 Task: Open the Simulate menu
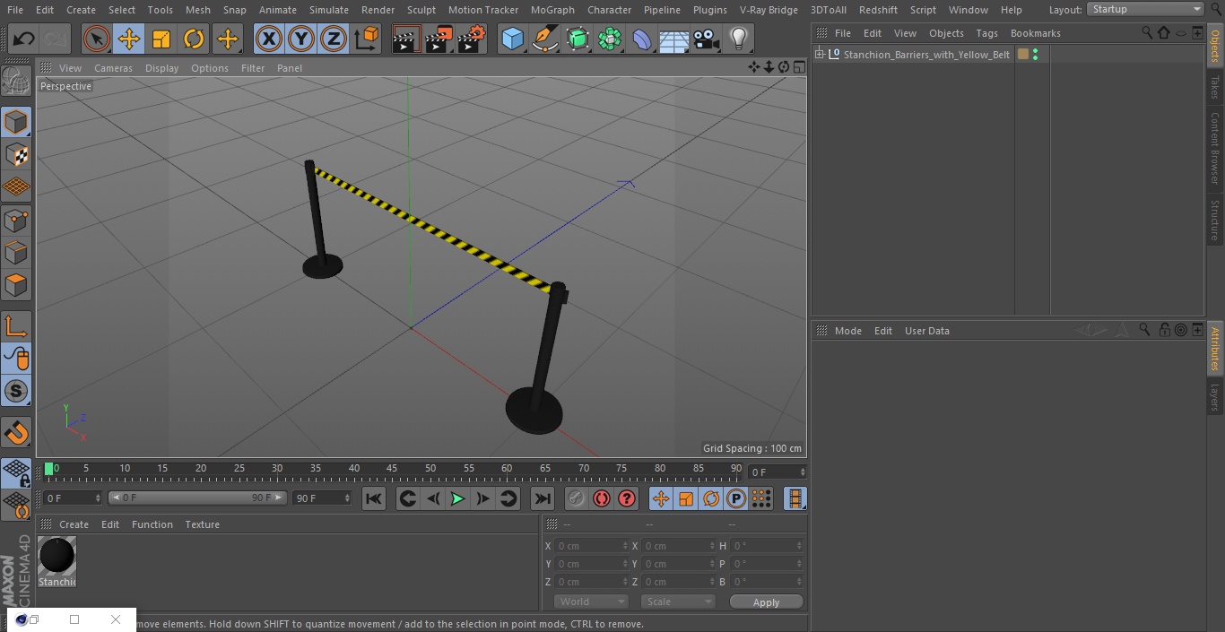click(x=328, y=10)
